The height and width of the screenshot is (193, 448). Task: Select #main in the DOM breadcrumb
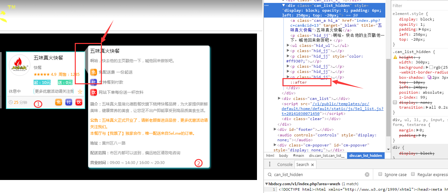(x=298, y=156)
